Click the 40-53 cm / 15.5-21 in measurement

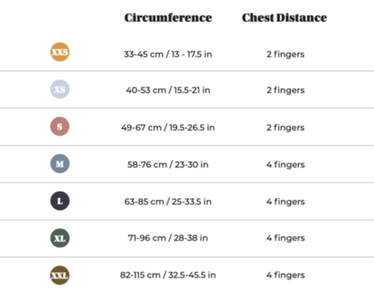(168, 90)
